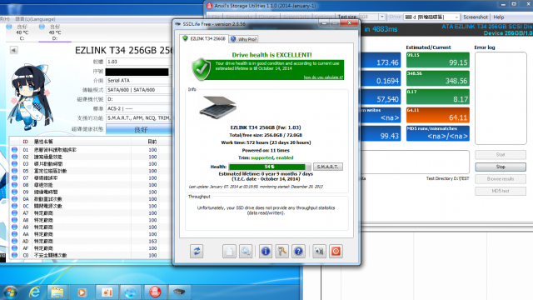
Task: Select SMART attribute row 0C
Action: (91, 206)
